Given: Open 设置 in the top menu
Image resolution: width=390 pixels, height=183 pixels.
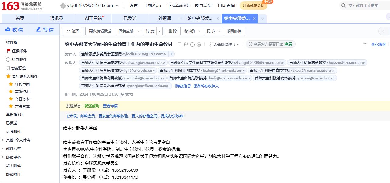Looking at the screenshot, I should click(x=133, y=5).
